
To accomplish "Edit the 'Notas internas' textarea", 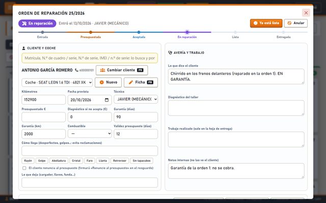I will (236, 171).
